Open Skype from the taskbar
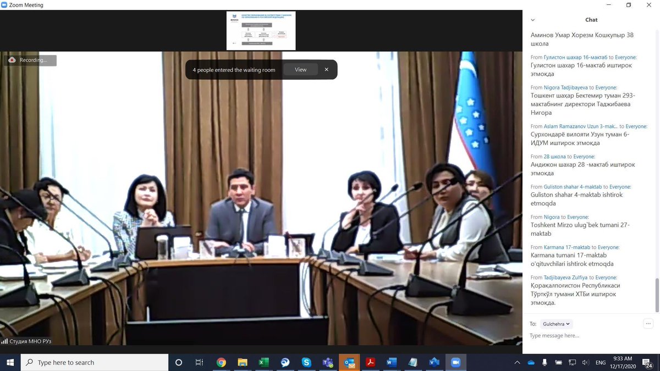Image resolution: width=660 pixels, height=371 pixels. point(306,362)
